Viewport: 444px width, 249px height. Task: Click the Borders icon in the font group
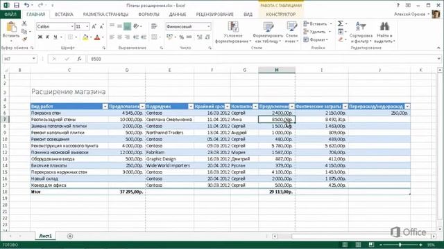(x=70, y=37)
